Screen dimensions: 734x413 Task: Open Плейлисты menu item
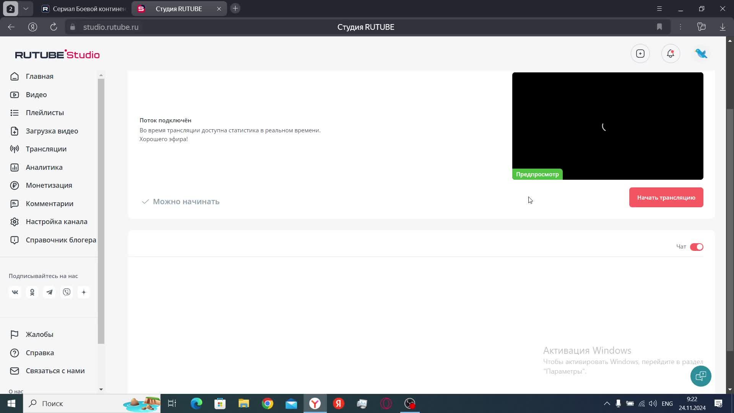pos(45,113)
